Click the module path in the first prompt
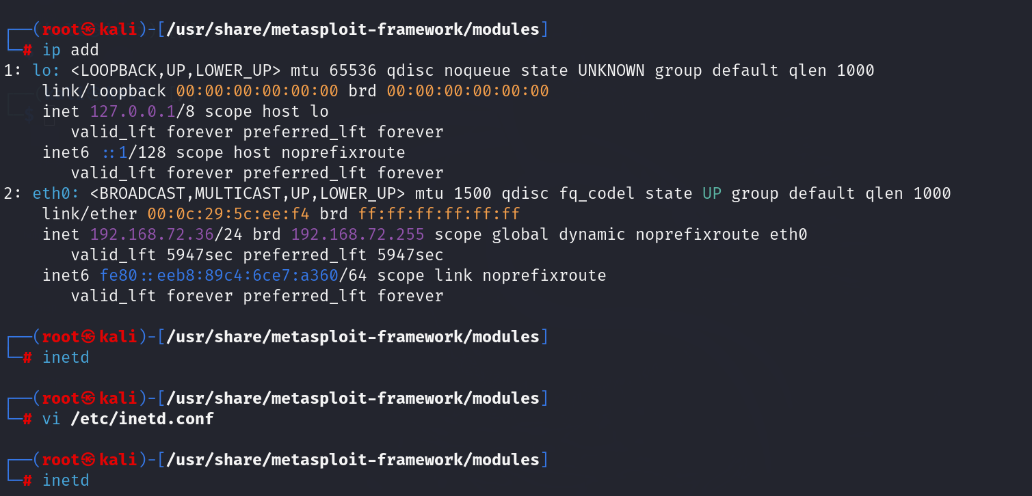Screen dimensions: 1032x496 click(353, 29)
